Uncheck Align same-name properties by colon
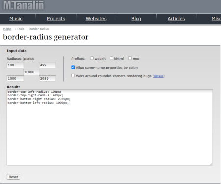This screenshot has width=221, height=185. [73, 67]
